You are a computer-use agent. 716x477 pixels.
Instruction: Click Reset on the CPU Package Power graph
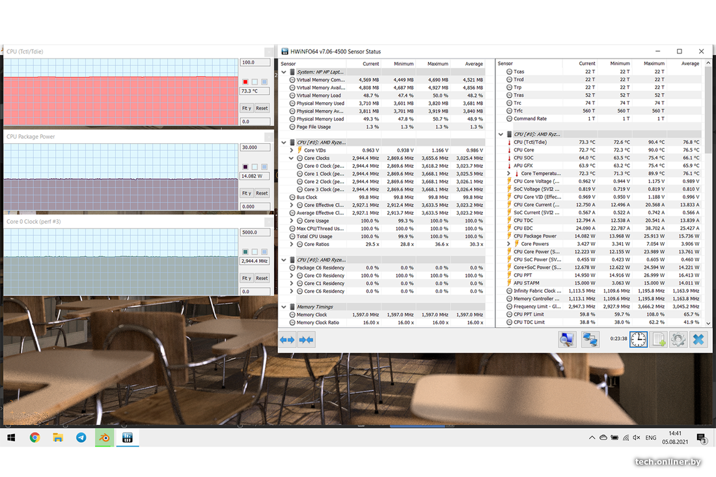[x=261, y=193]
